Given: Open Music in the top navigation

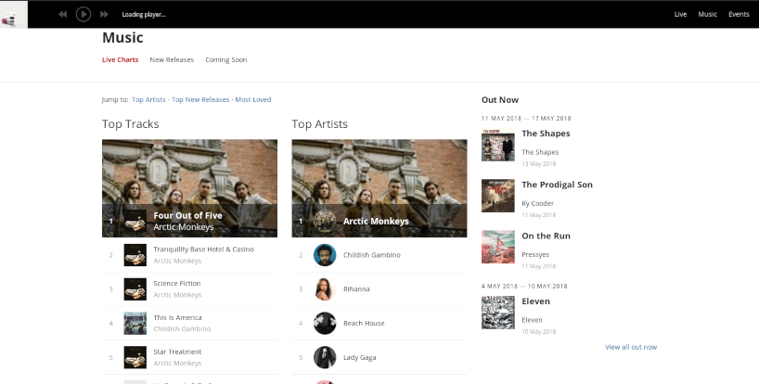Looking at the screenshot, I should tap(707, 14).
